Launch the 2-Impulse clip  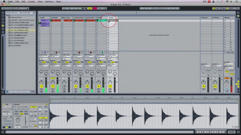pos(51,20)
